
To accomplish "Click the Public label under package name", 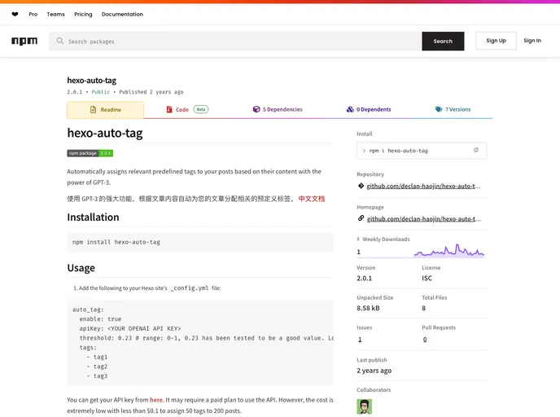I will 101,92.
